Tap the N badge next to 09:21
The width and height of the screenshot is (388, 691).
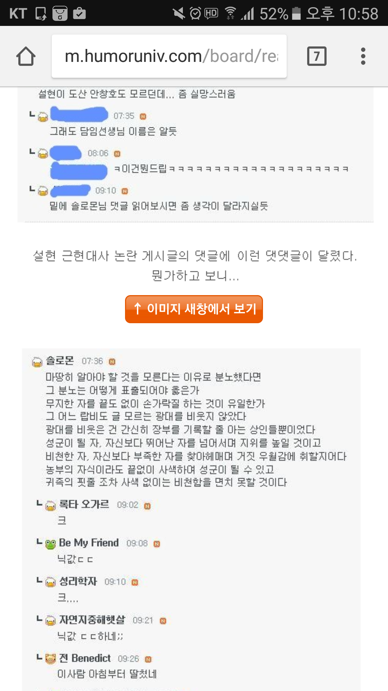(163, 621)
